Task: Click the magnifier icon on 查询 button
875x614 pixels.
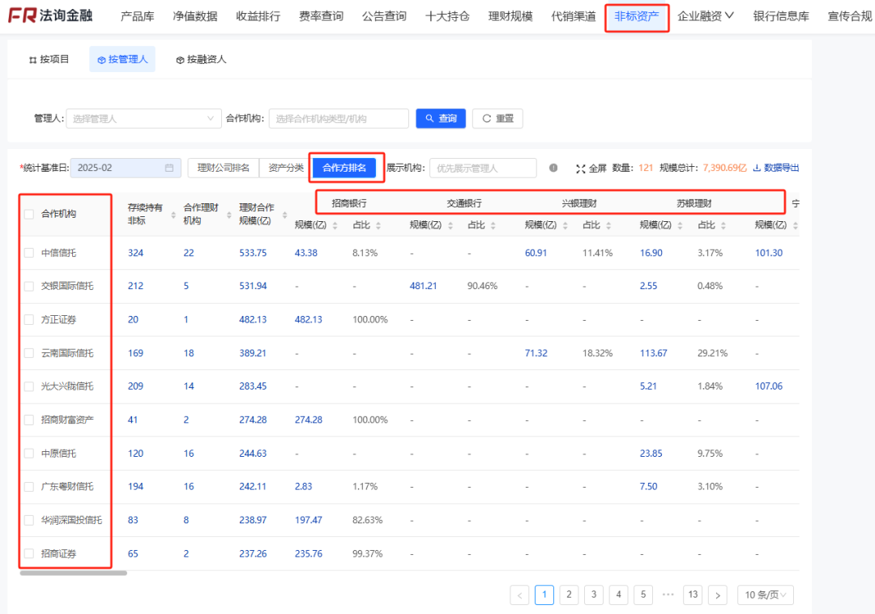Action: [428, 117]
